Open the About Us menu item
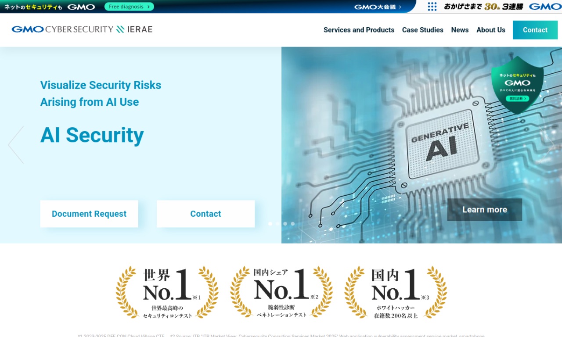Image resolution: width=562 pixels, height=337 pixels. pyautogui.click(x=491, y=30)
